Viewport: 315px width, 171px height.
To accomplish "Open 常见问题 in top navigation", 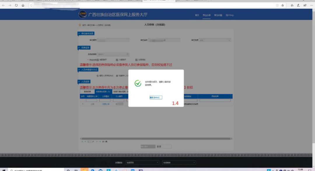I will point(218,15).
